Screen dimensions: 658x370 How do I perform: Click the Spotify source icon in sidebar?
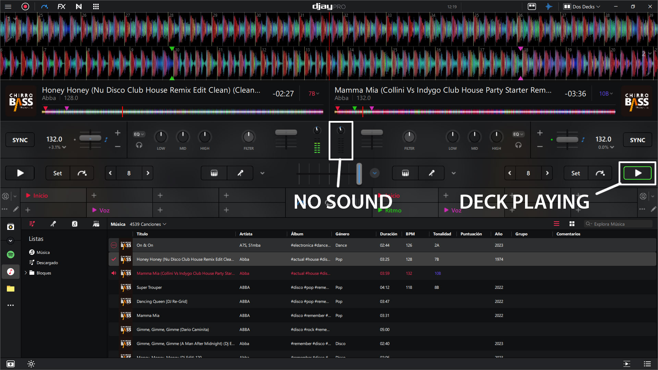tap(11, 255)
